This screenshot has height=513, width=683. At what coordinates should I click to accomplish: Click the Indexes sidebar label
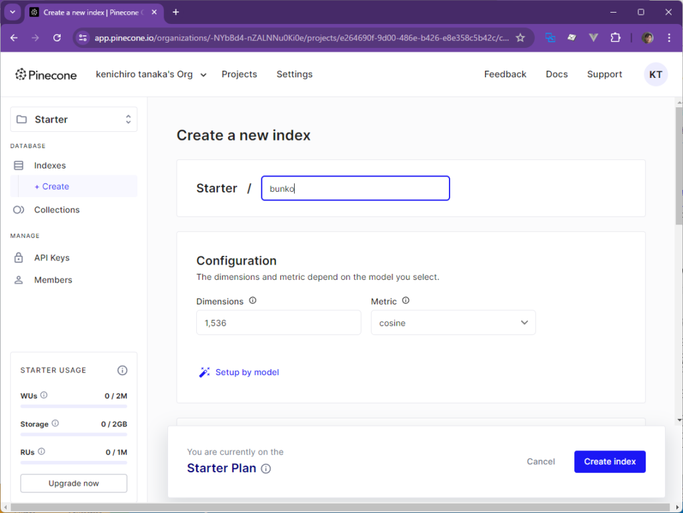click(49, 165)
